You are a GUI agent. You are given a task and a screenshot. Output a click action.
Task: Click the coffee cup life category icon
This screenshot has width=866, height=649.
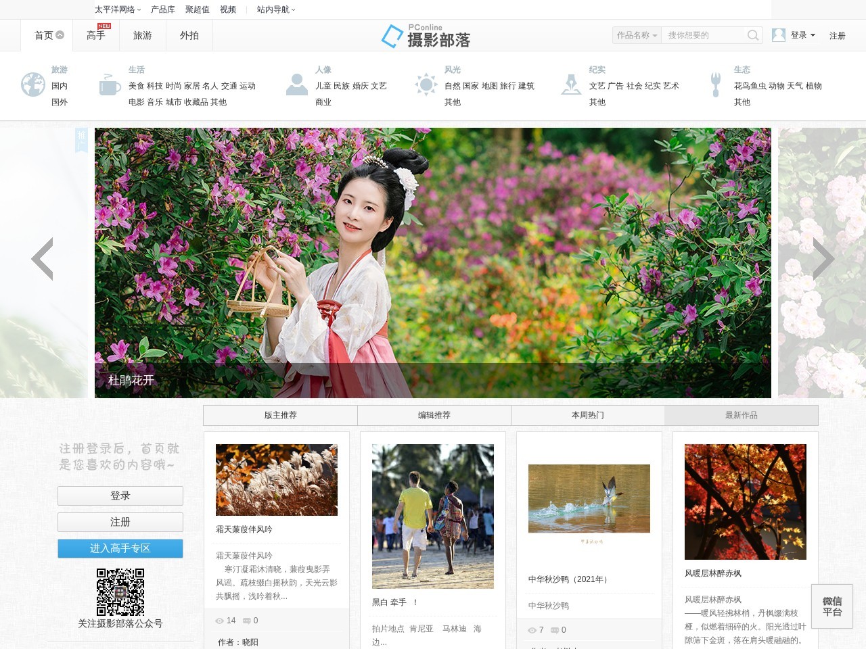pyautogui.click(x=109, y=85)
